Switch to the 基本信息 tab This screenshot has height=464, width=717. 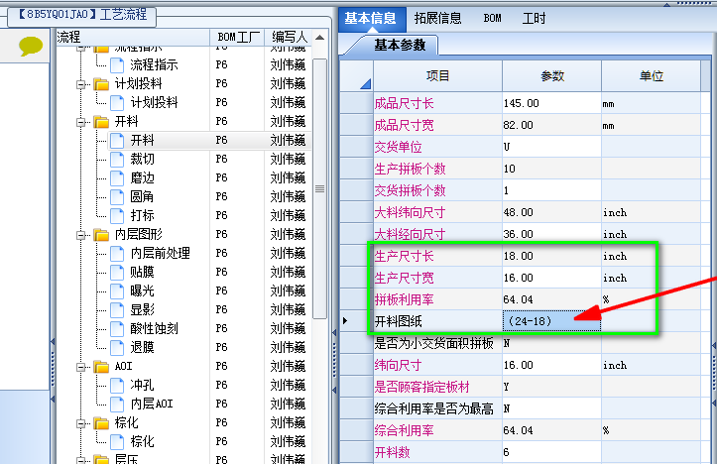click(371, 18)
